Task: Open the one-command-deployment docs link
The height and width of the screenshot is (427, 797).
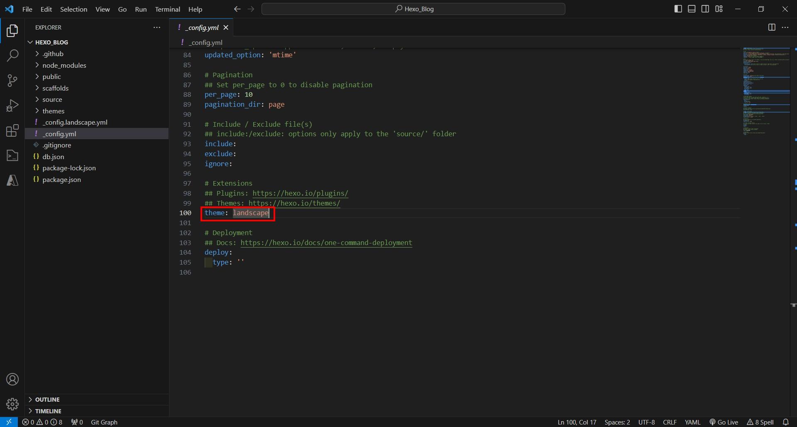Action: [326, 243]
